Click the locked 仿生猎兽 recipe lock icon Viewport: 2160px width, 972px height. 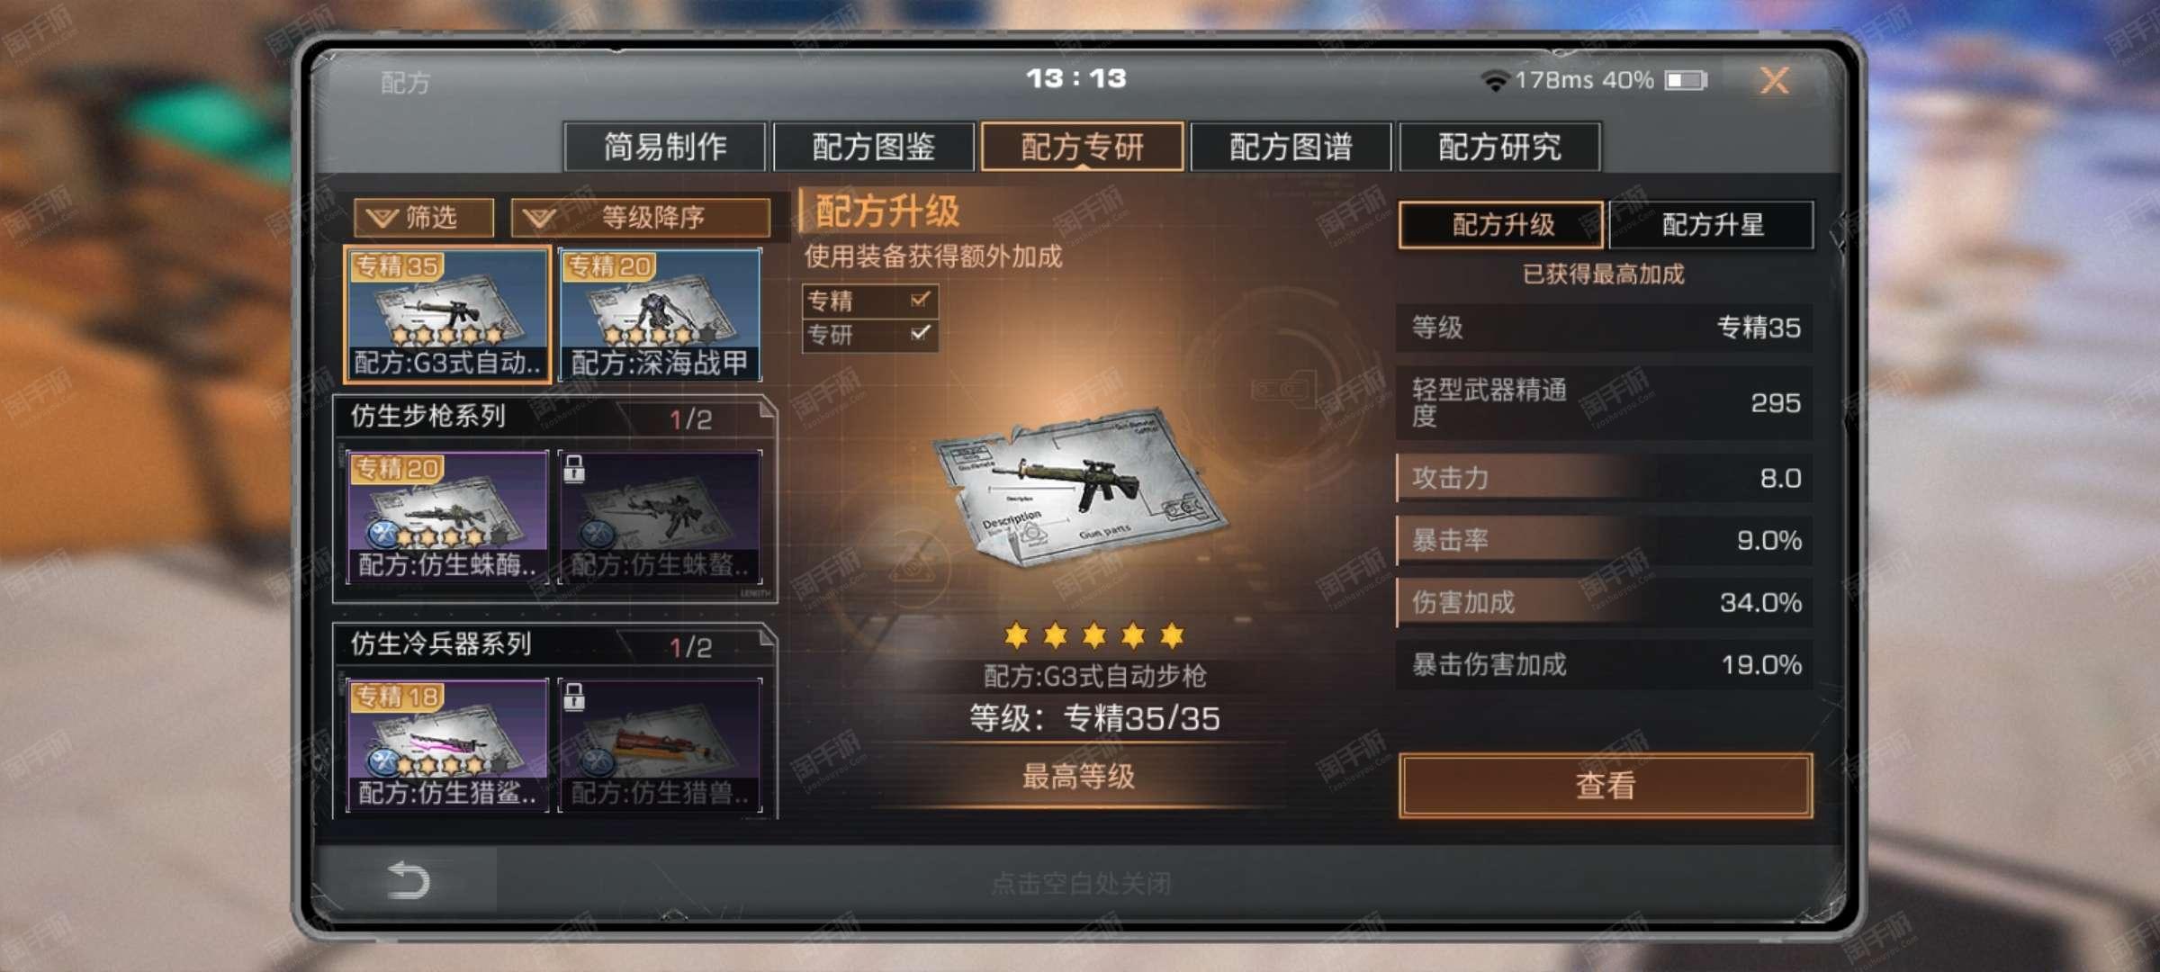573,696
